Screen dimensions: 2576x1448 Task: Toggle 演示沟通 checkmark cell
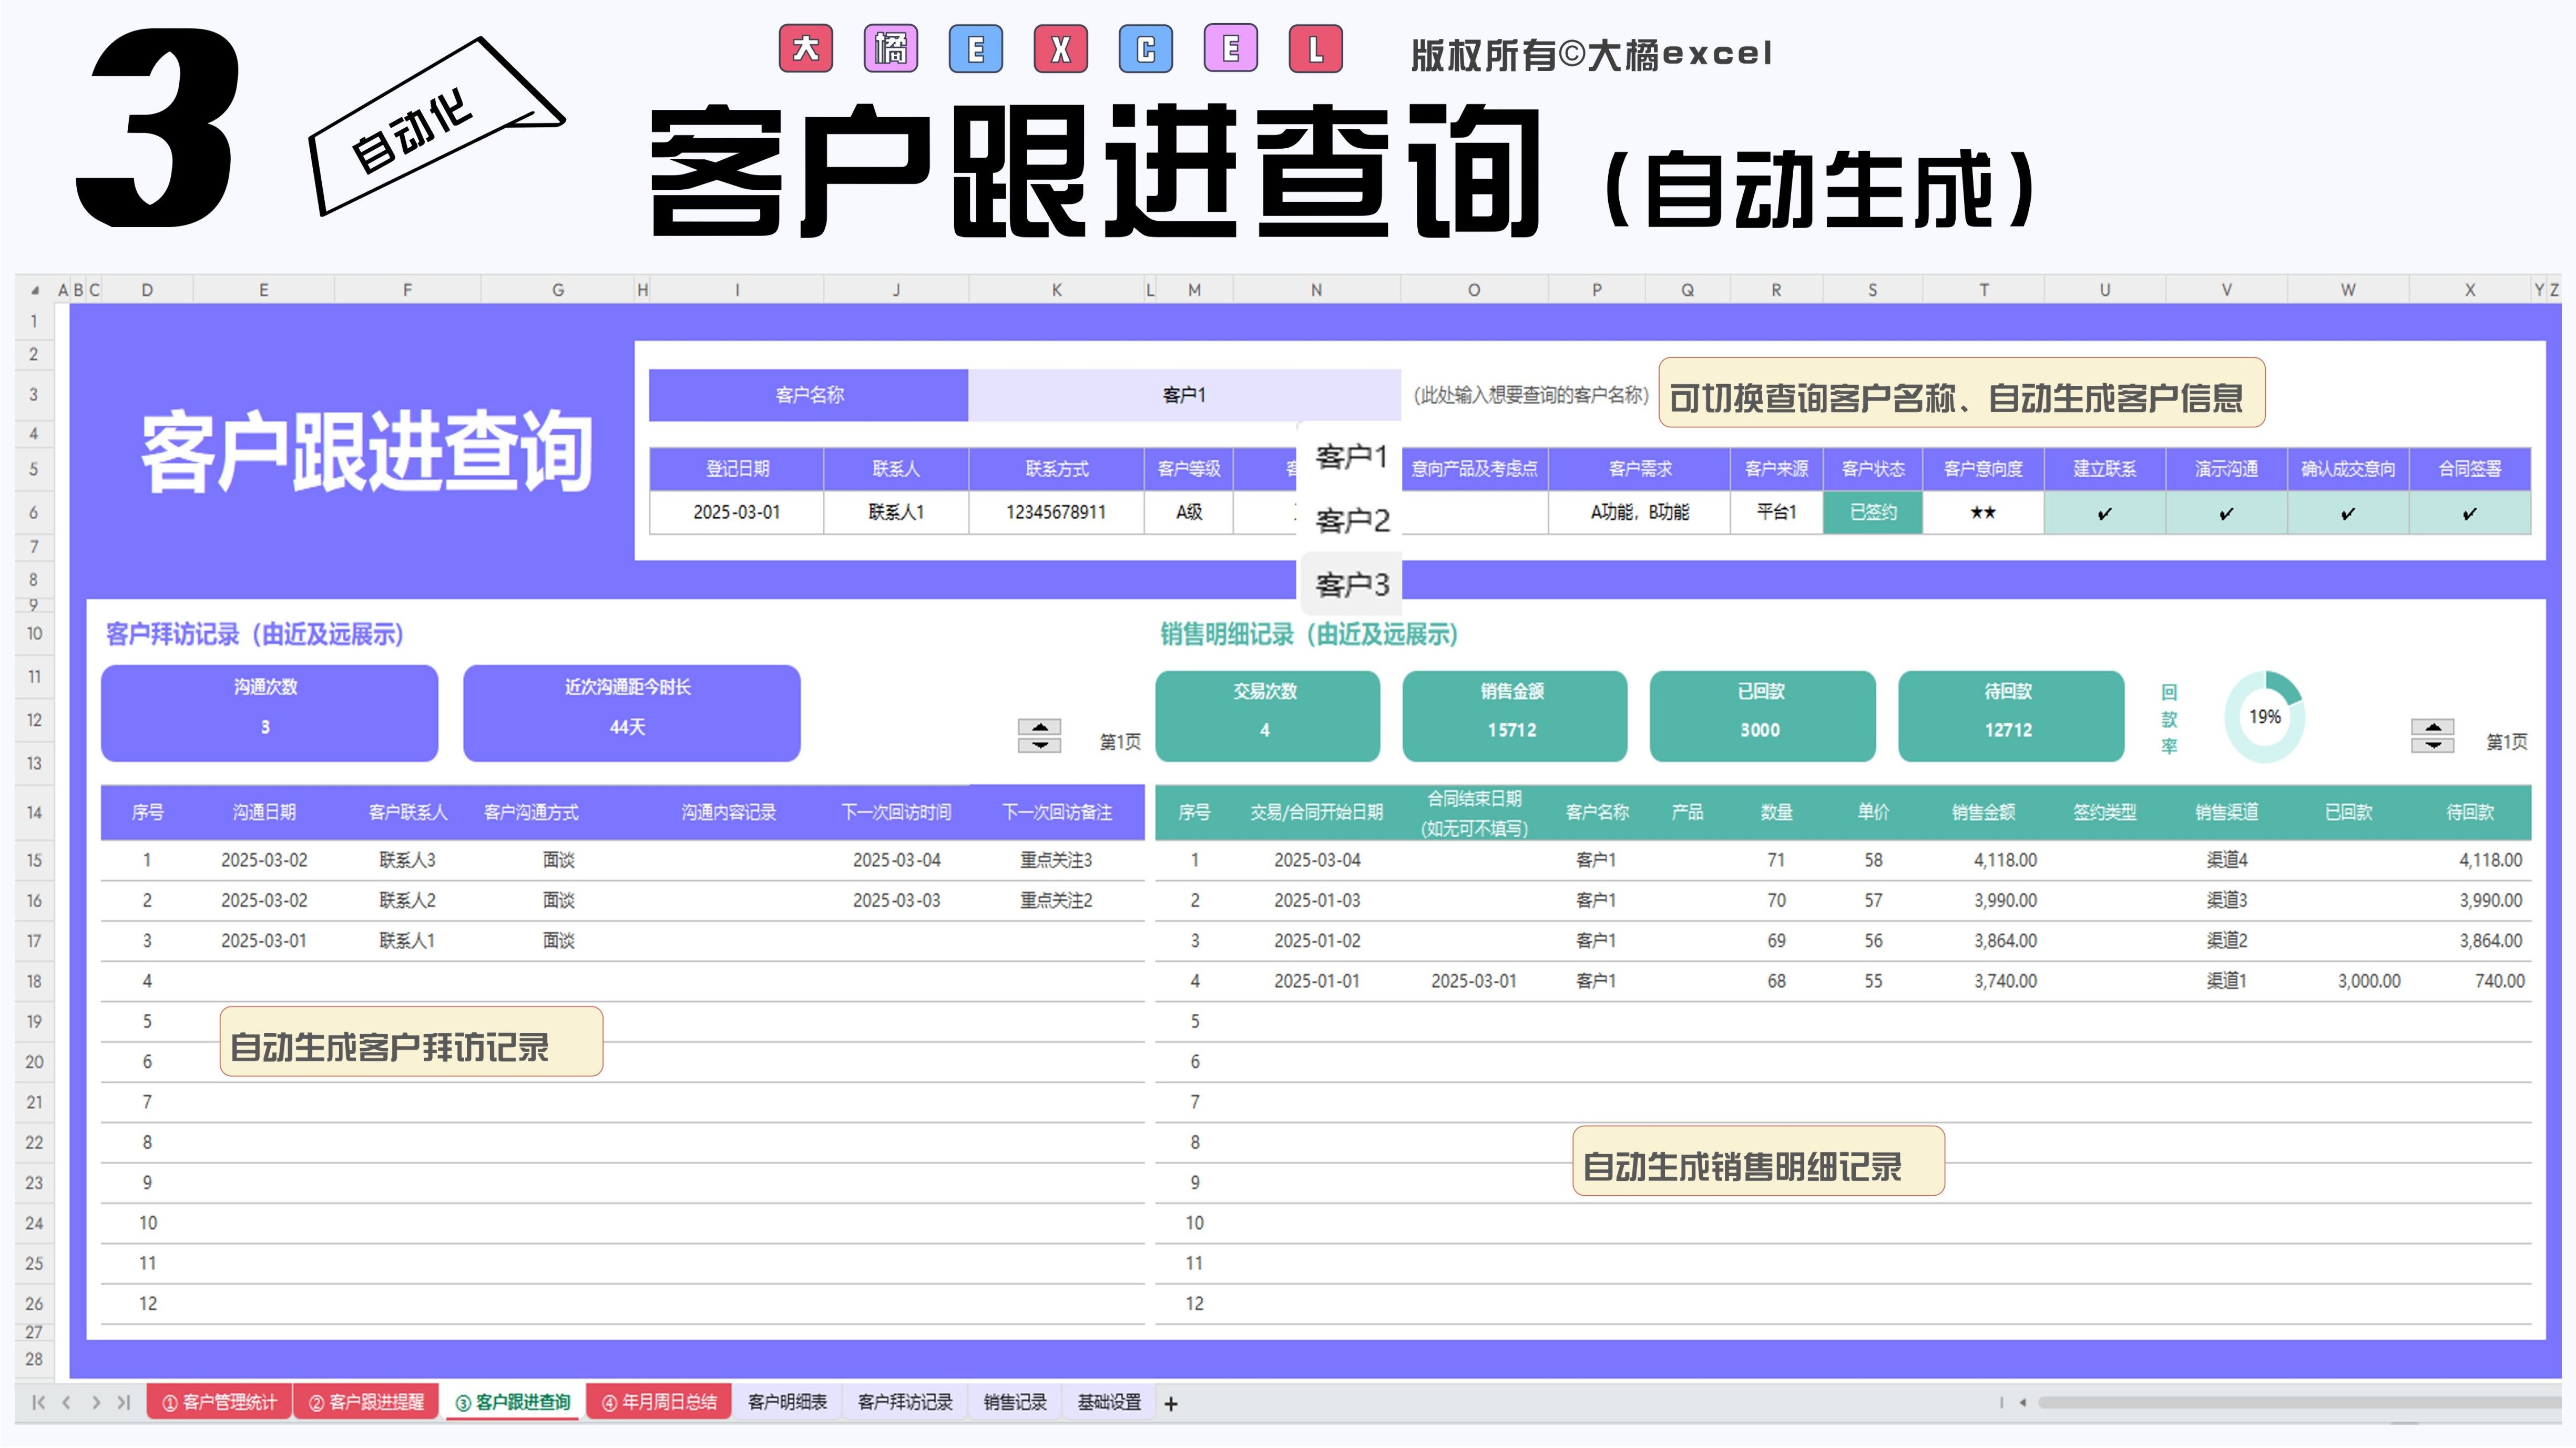click(x=2226, y=513)
